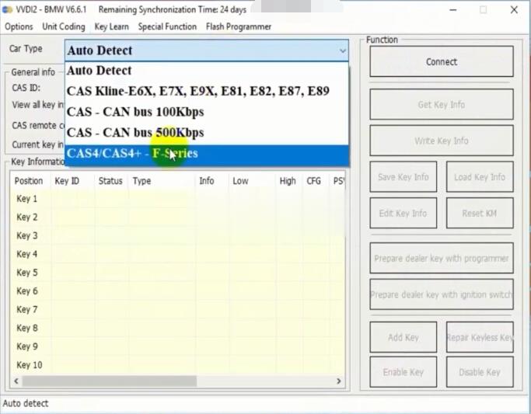Click the Edit Key Info button
Viewport: 531px width, 414px height.
point(403,213)
